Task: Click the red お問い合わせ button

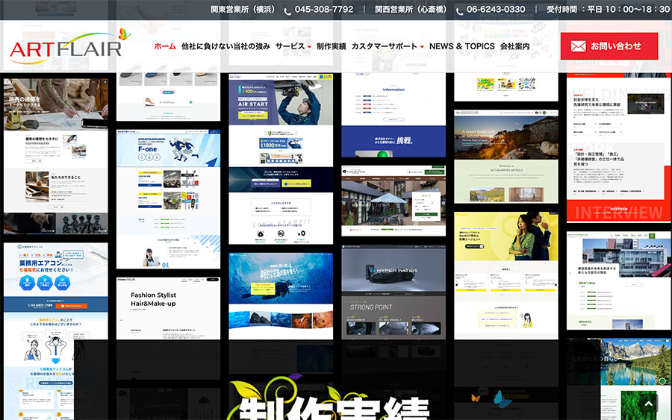Action: [x=609, y=46]
